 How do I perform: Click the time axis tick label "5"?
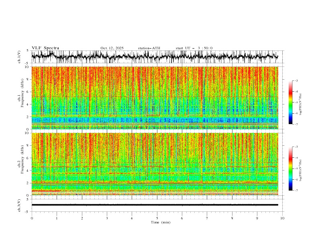pyautogui.click(x=157, y=218)
